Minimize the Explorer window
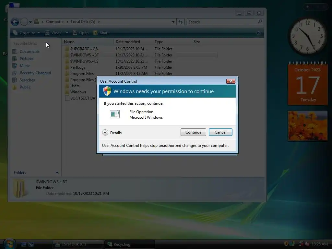The height and width of the screenshot is (249, 332). coord(239,13)
